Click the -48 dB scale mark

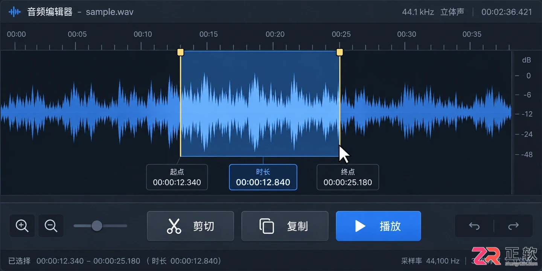(x=527, y=154)
